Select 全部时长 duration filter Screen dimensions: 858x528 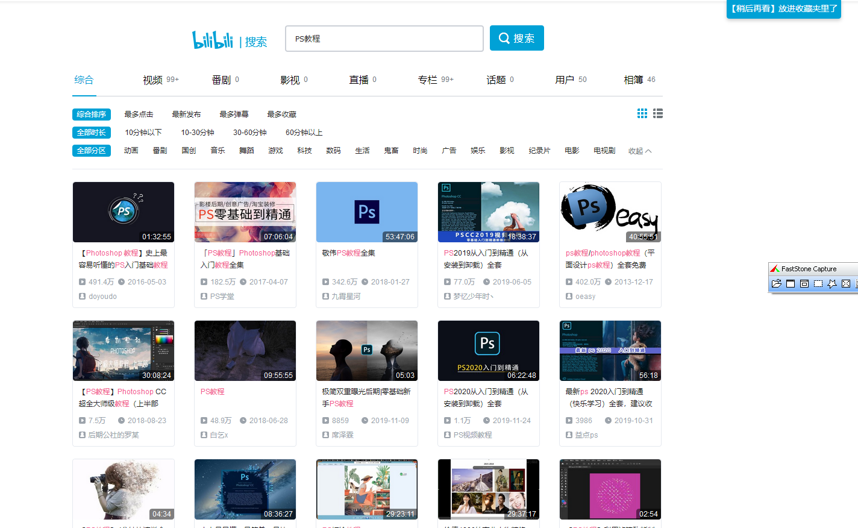click(92, 132)
